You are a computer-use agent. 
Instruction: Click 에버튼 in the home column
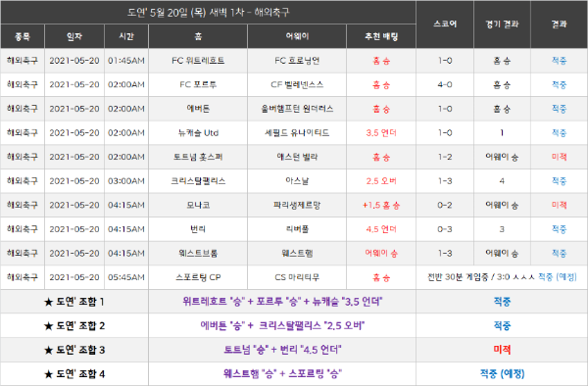198,109
